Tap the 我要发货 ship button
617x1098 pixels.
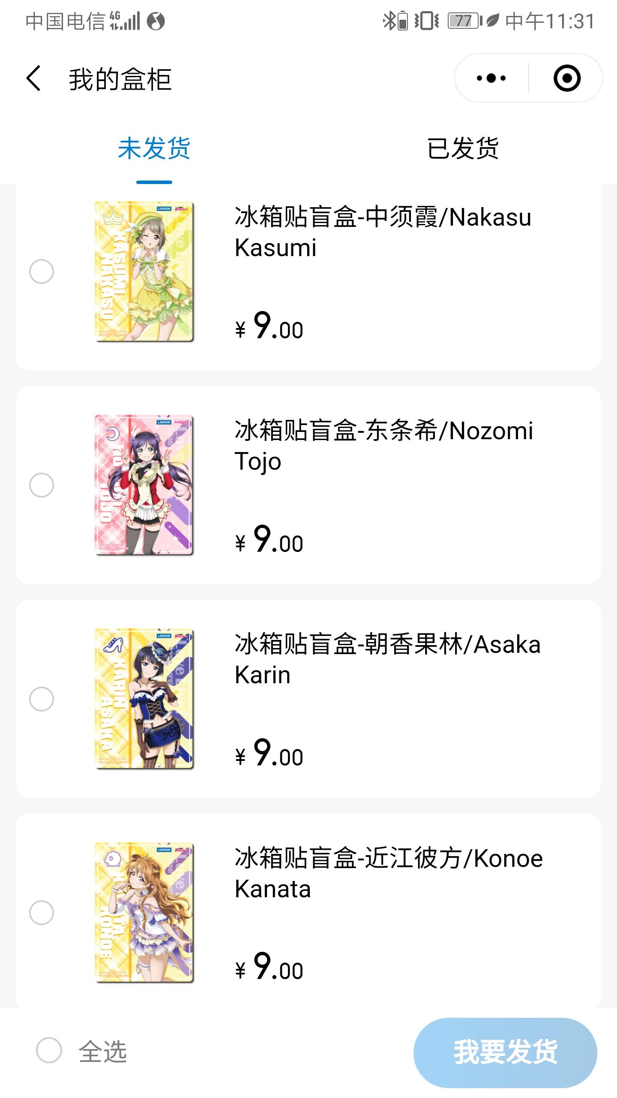coord(505,1052)
